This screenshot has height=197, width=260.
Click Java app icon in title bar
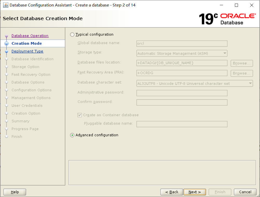pos(6,5)
